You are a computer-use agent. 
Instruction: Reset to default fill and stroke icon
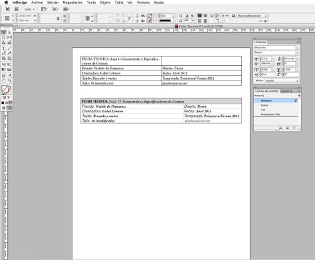[3, 94]
